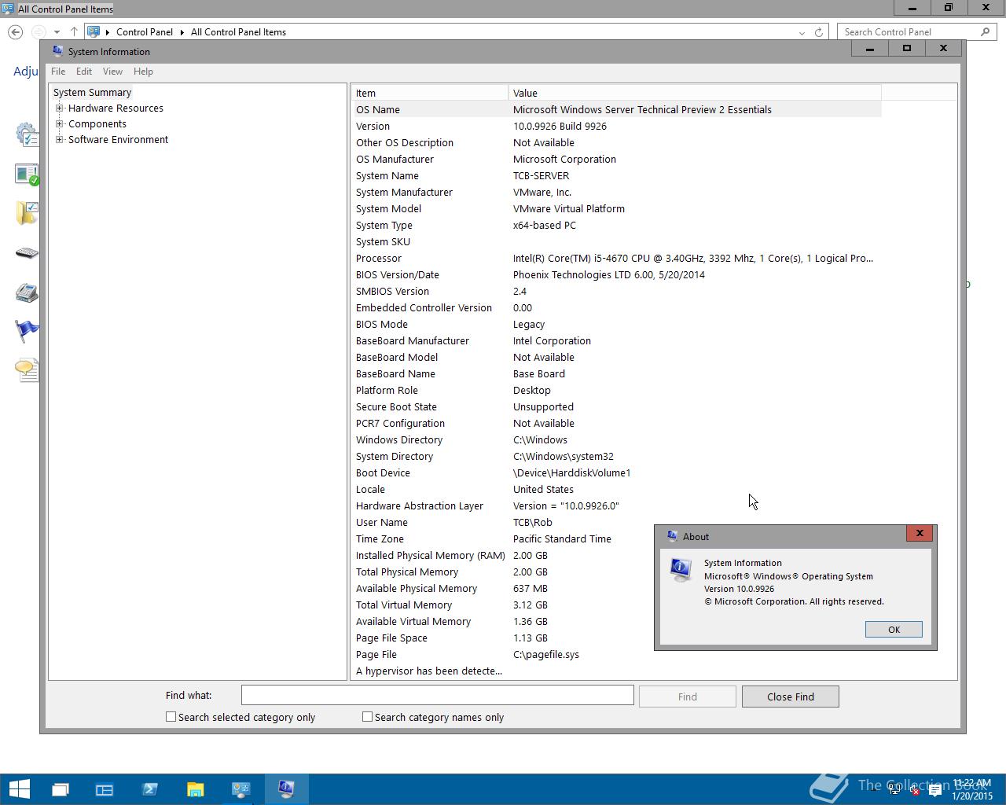Click the Close Find button
Viewport: 1006px width, 805px height.
pos(791,697)
